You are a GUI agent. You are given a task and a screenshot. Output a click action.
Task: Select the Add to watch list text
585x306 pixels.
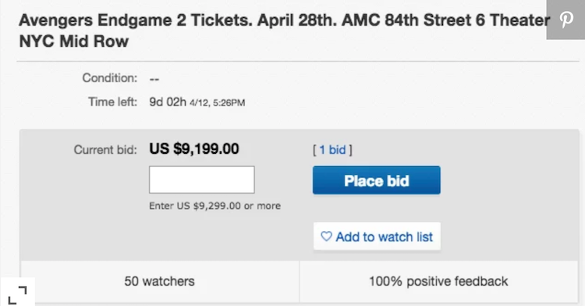coord(385,237)
